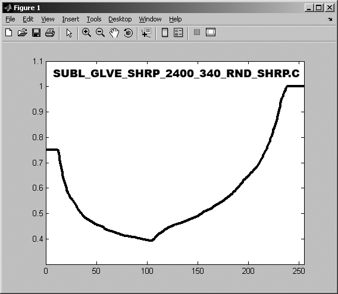Insert a colorbar via toolbar icon
This screenshot has width=338, height=294.
165,33
